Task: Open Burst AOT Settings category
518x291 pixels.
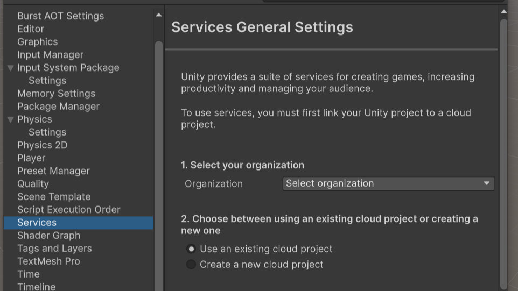Action: (x=60, y=16)
